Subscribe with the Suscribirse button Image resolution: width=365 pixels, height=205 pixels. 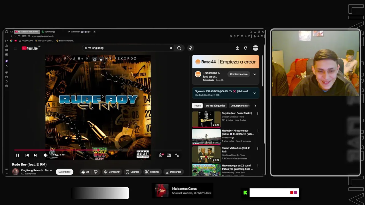coord(64,172)
